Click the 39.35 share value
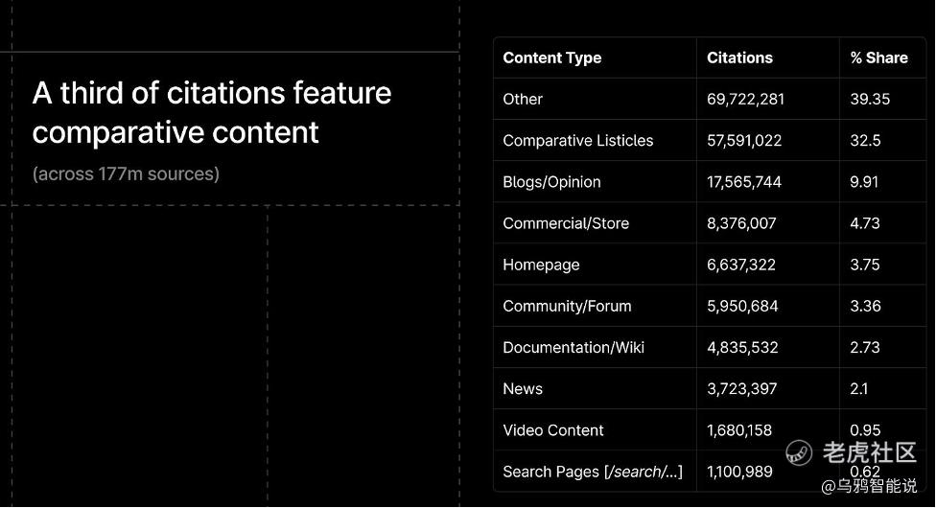This screenshot has height=508, width=936. tap(870, 99)
